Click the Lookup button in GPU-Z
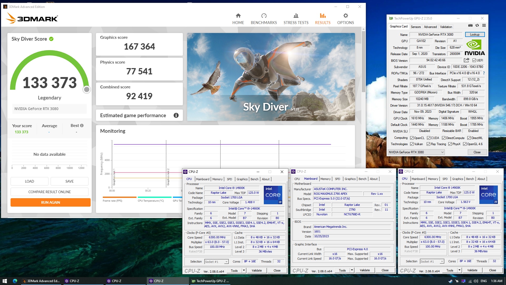Screen dimensions: 506x285 [x=475, y=35]
